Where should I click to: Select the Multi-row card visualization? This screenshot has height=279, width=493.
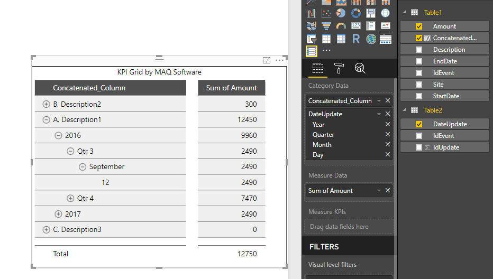pos(371,26)
